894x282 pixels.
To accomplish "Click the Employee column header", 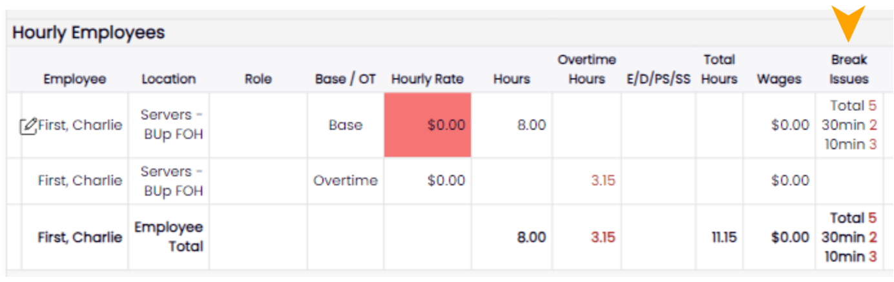I will [75, 79].
